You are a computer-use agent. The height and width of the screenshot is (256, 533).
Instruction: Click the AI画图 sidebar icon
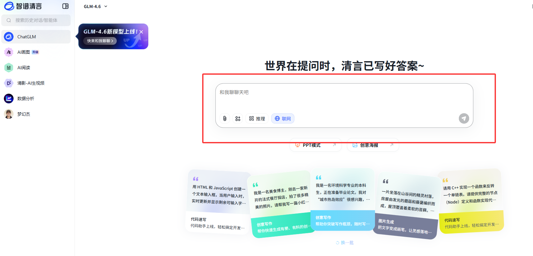point(9,52)
